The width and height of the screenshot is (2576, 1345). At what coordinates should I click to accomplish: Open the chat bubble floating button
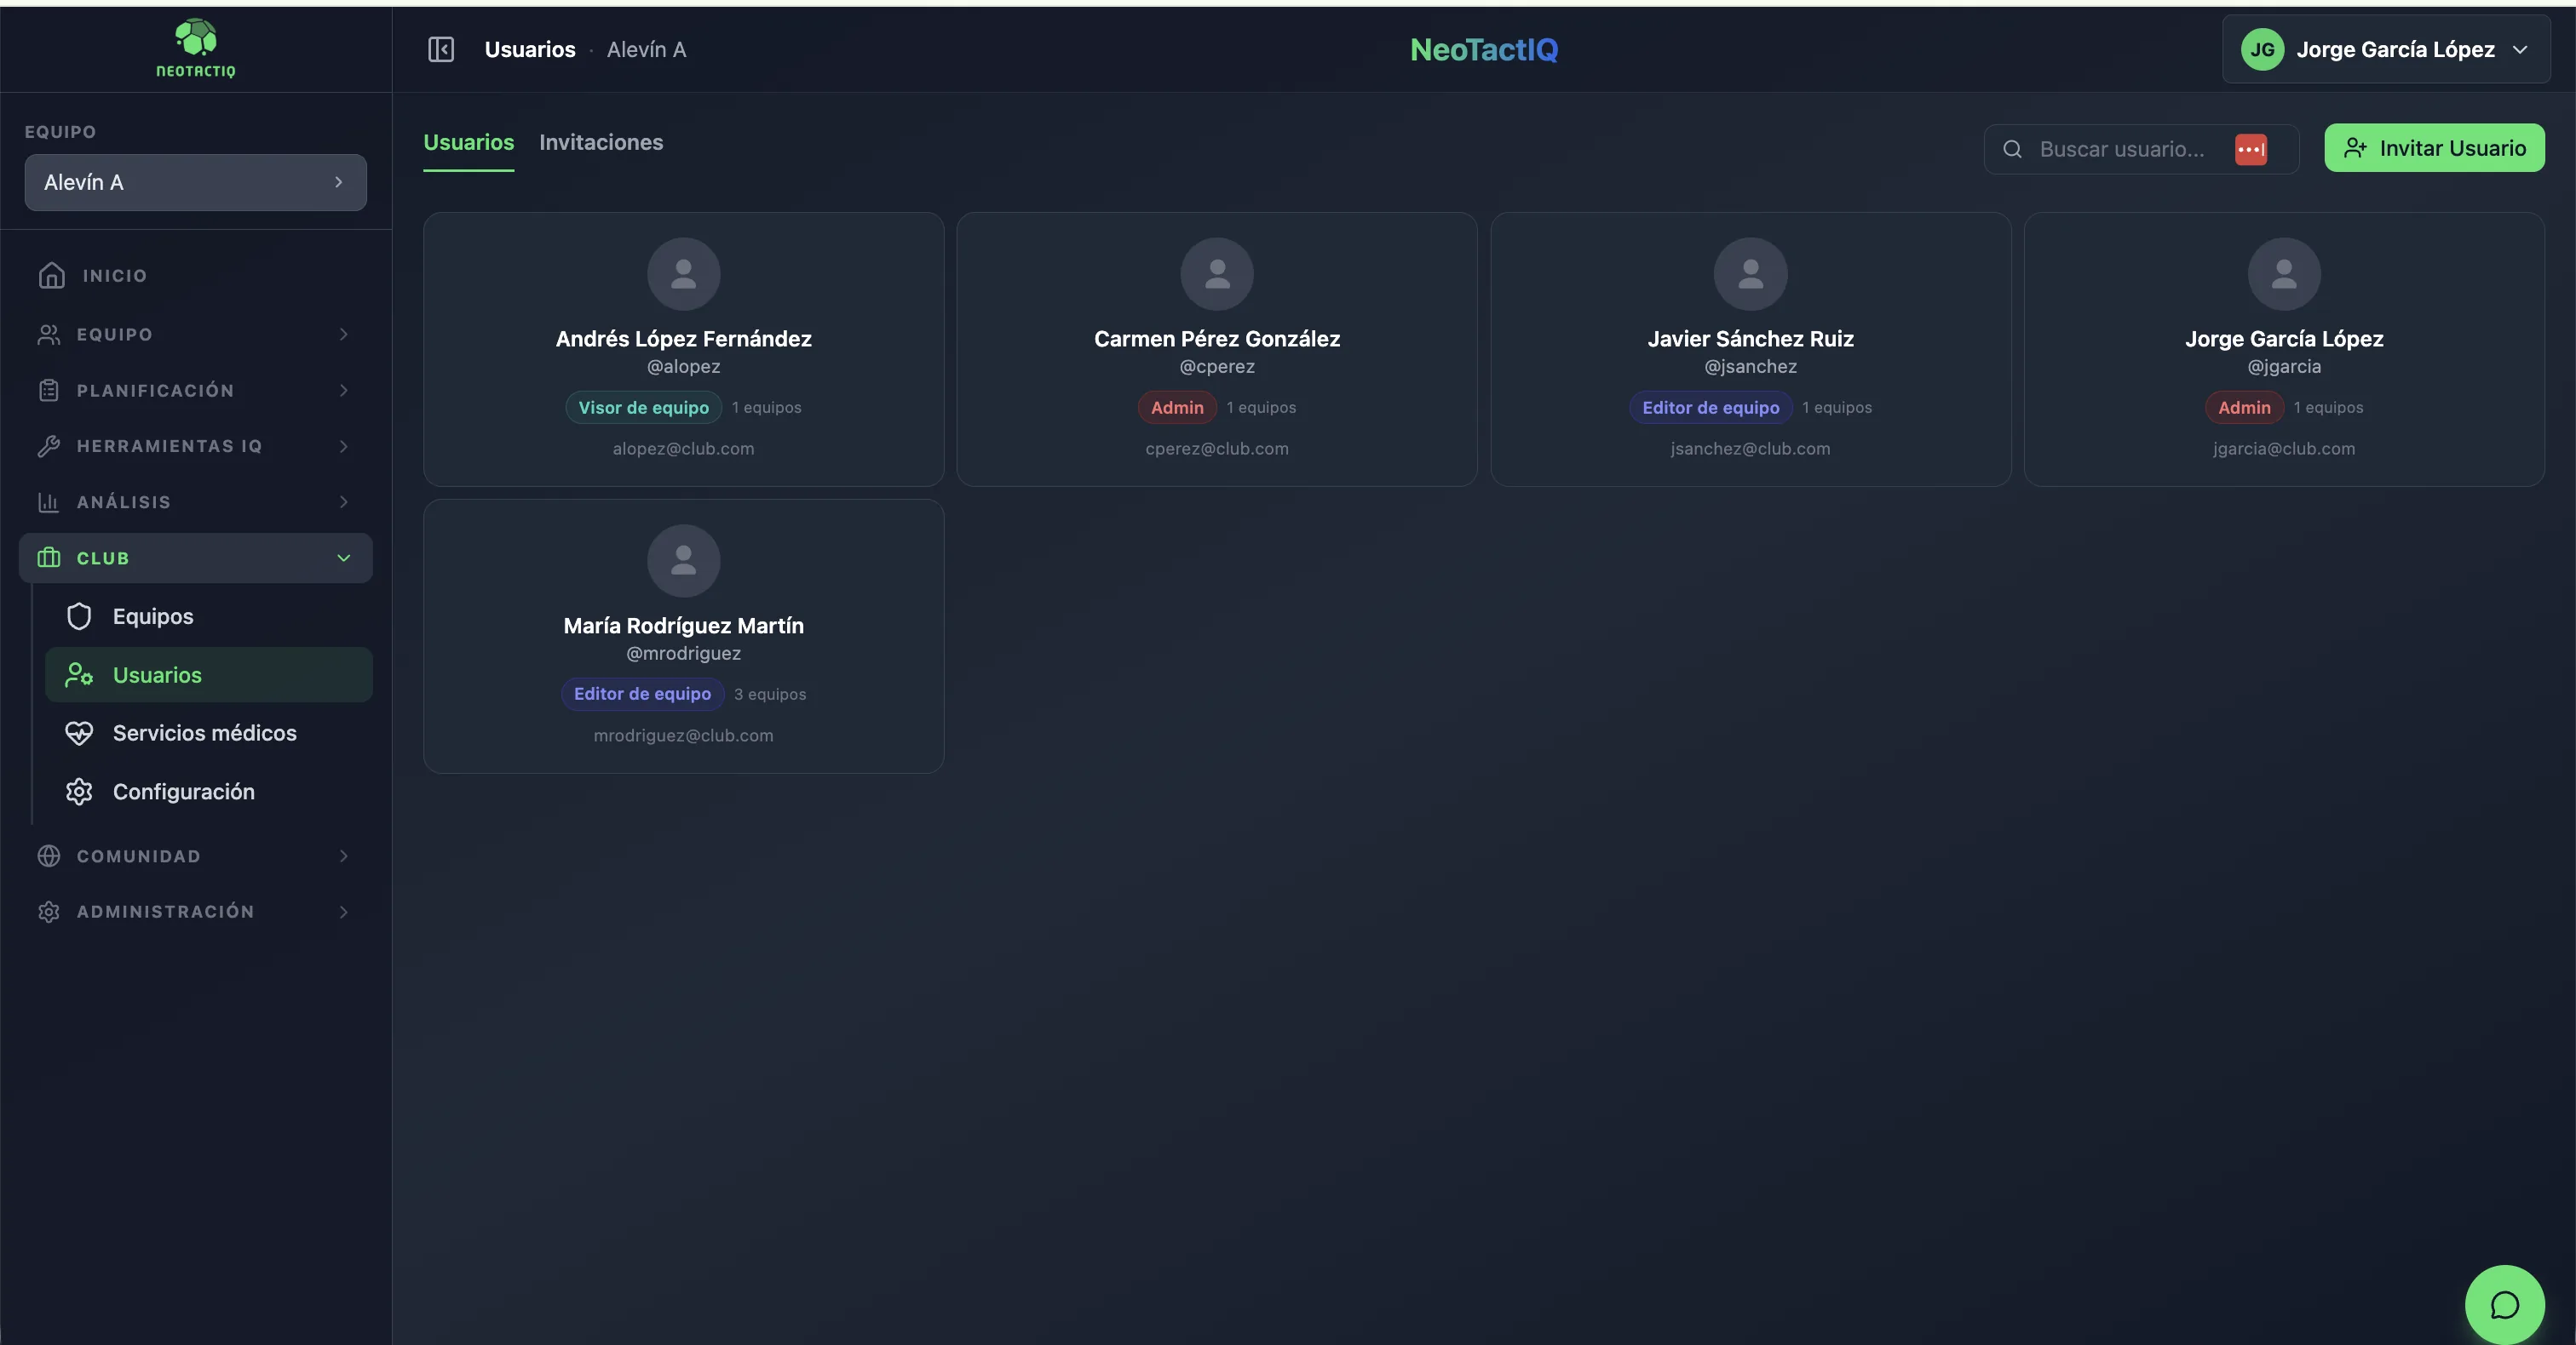[x=2504, y=1305]
